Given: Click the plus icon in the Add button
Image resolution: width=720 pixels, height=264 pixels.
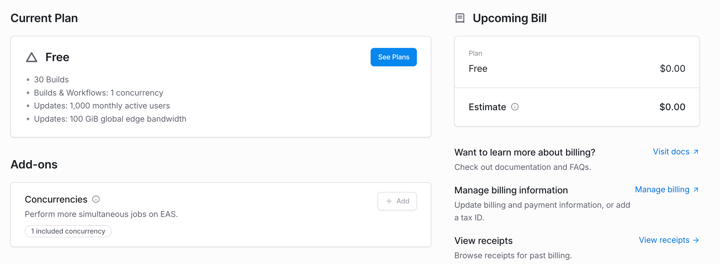Looking at the screenshot, I should pos(390,201).
